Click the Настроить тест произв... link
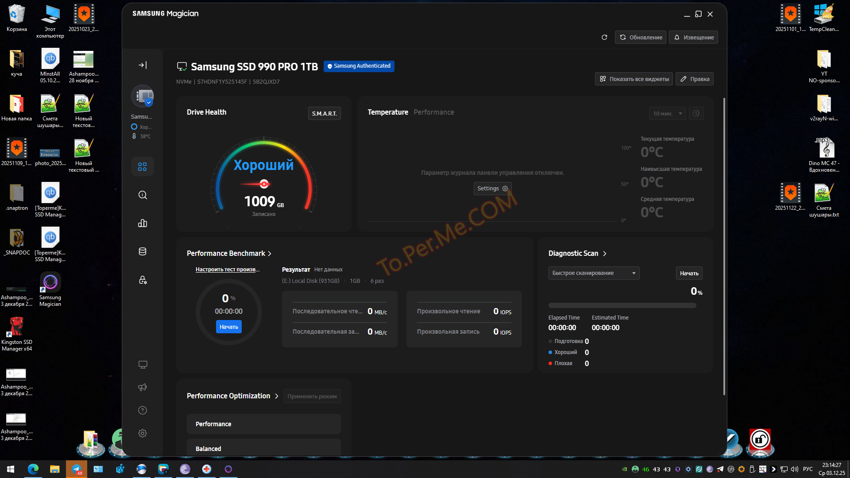Screen dimensions: 850x478 (228, 270)
